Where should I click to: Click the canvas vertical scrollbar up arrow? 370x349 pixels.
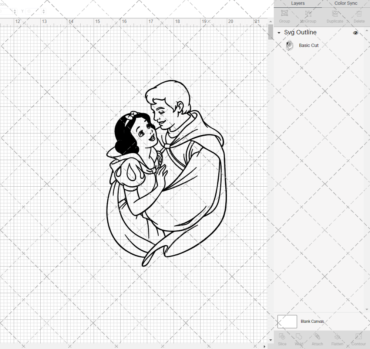270,21
